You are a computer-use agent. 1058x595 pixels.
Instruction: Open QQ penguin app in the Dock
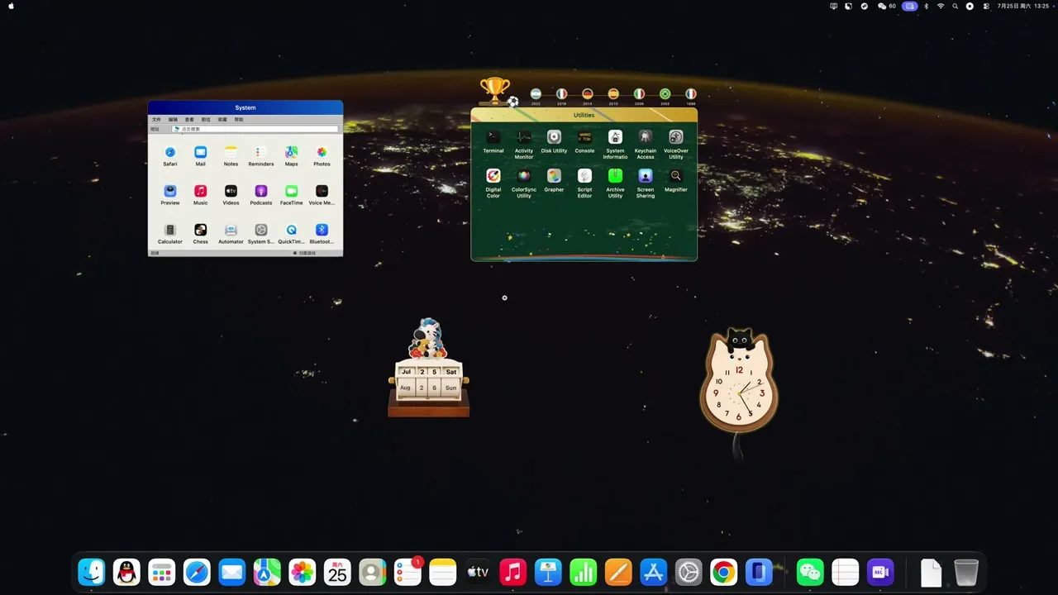(x=126, y=572)
